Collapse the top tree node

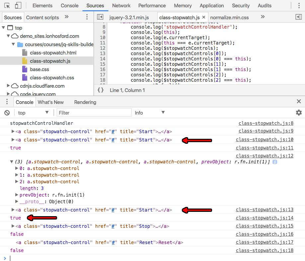click(x=3, y=28)
